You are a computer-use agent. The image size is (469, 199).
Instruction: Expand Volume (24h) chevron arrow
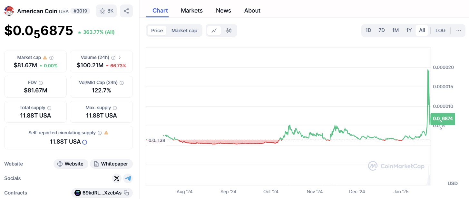120,58
